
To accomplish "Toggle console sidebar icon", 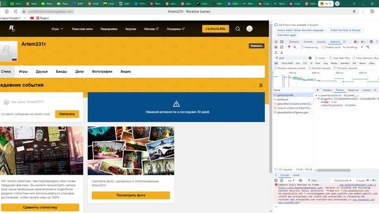I will (x=276, y=180).
